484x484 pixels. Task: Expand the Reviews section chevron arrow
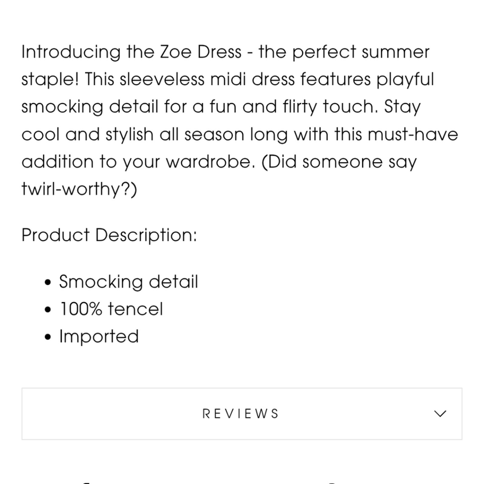[440, 414]
